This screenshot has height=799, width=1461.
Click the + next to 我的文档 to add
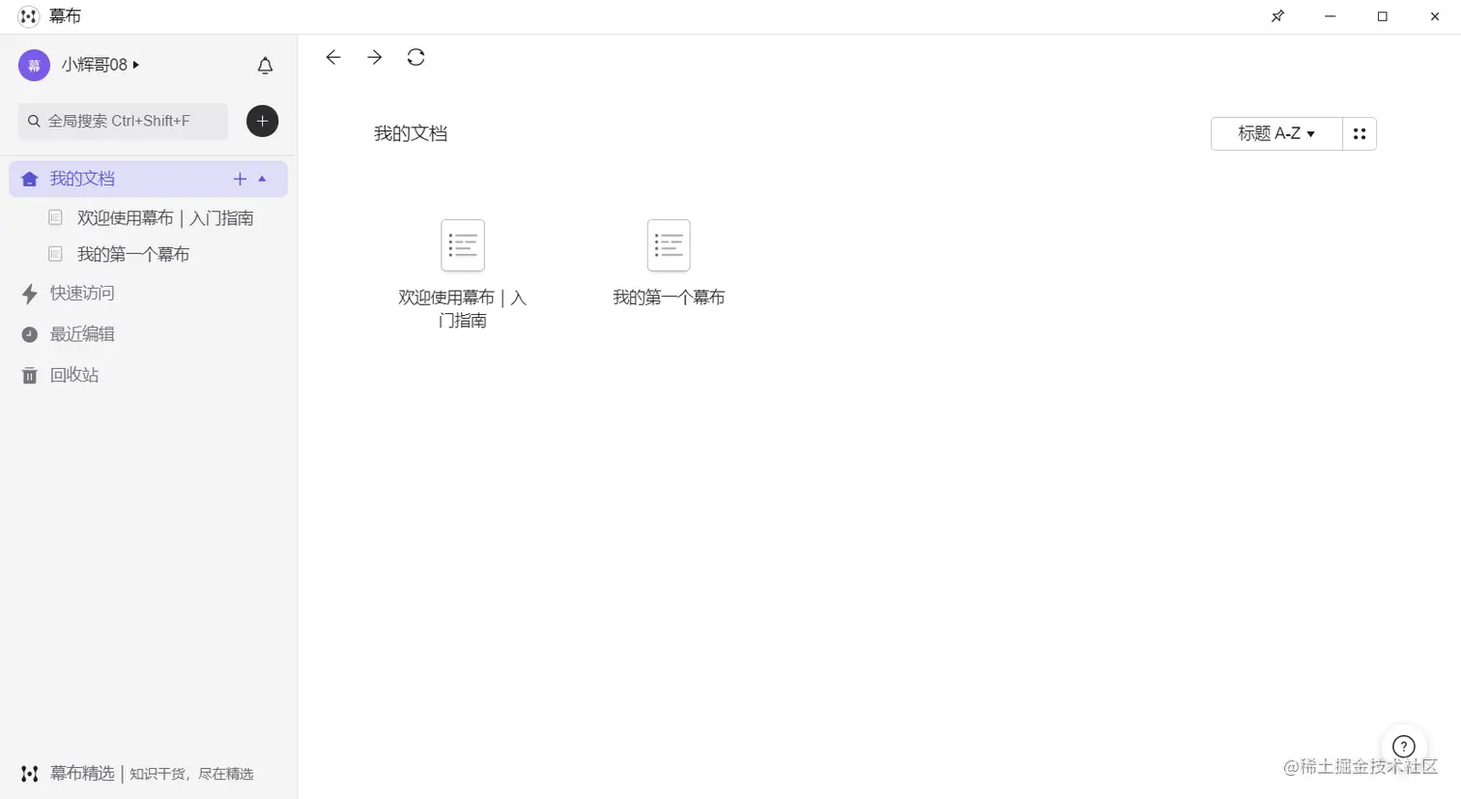pyautogui.click(x=240, y=179)
